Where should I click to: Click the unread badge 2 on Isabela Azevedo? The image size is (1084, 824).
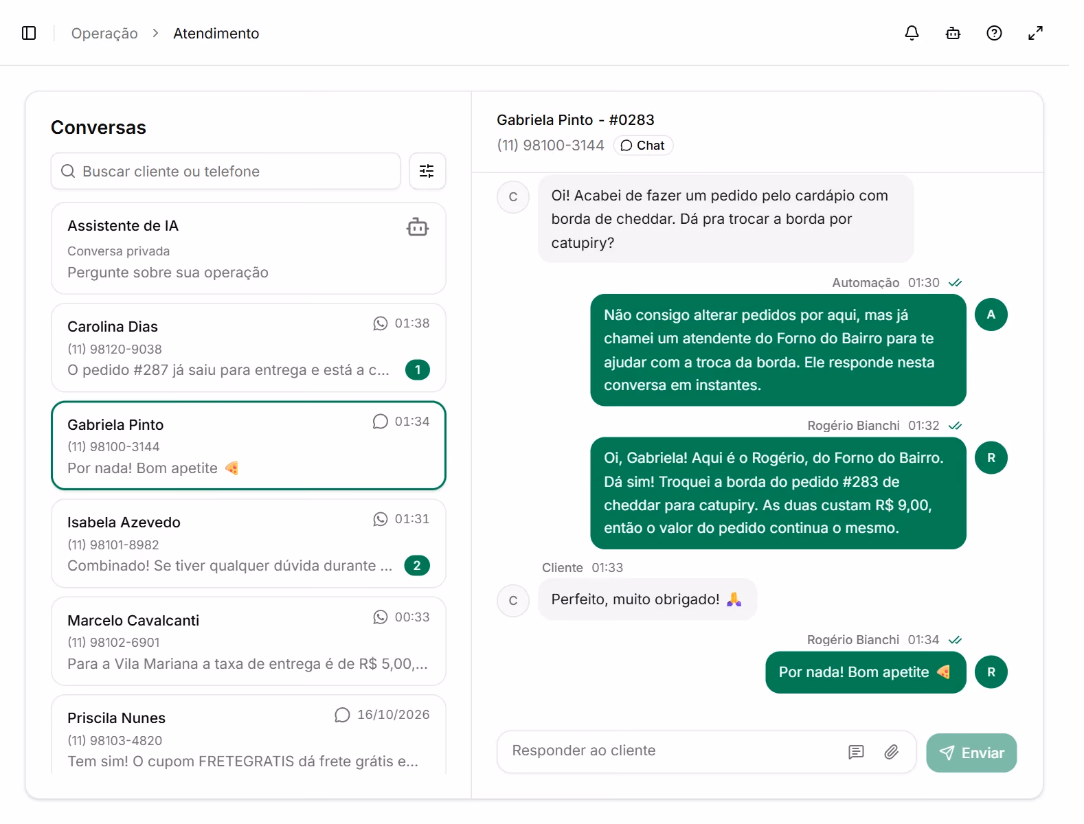pos(417,566)
